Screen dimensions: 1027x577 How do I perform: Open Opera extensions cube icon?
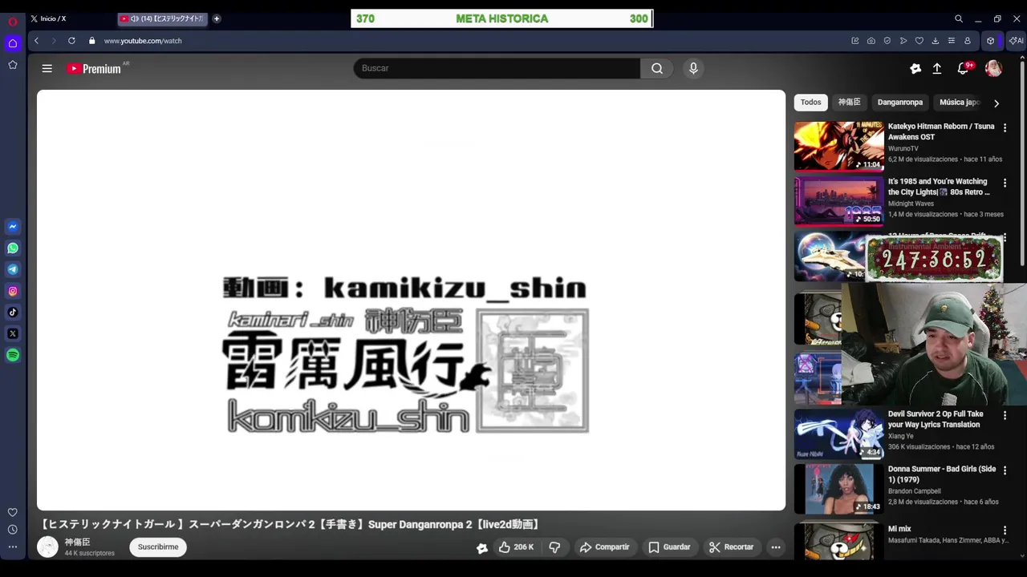pyautogui.click(x=991, y=41)
